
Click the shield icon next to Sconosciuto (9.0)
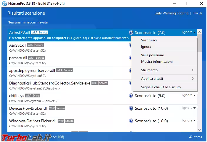(x=131, y=96)
